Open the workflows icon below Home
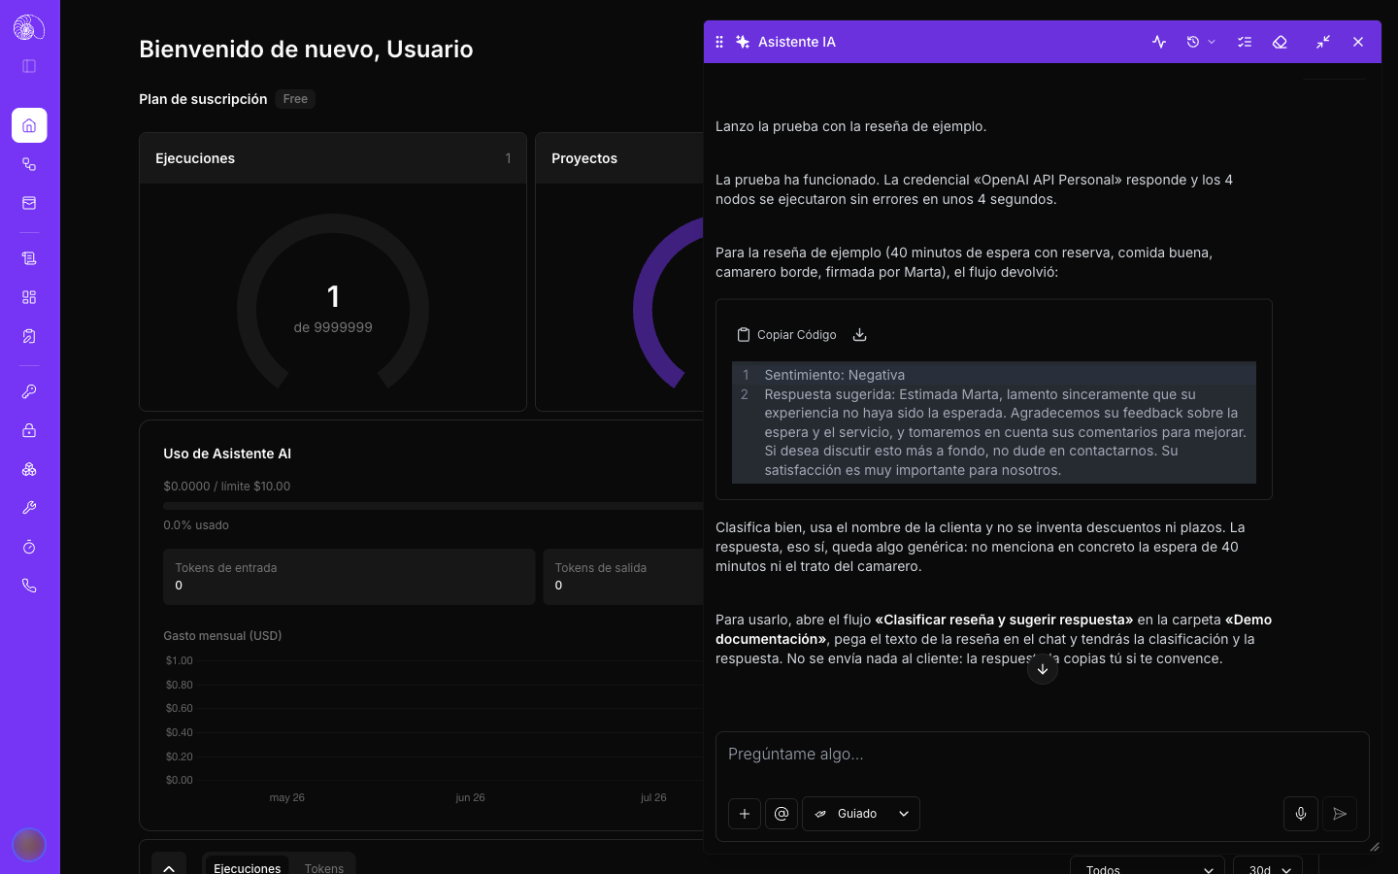 click(x=29, y=164)
